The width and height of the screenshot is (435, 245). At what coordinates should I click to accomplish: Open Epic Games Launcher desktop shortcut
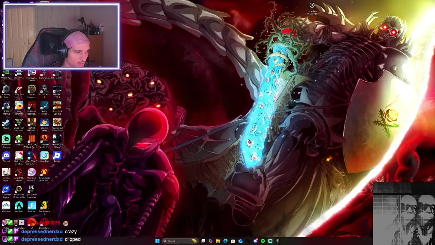(x=32, y=191)
